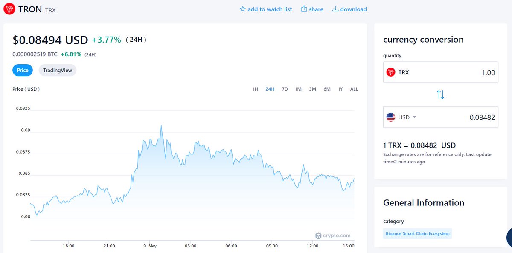512x253 pixels.
Task: Click the 15:00 x-axis time label
Action: 349,246
